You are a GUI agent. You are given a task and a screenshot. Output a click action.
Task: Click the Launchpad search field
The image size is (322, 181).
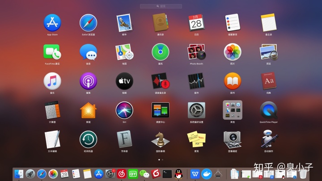click(161, 6)
